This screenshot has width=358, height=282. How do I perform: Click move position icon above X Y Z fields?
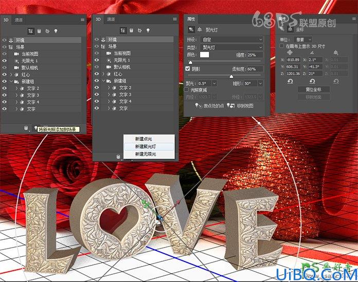(290, 53)
